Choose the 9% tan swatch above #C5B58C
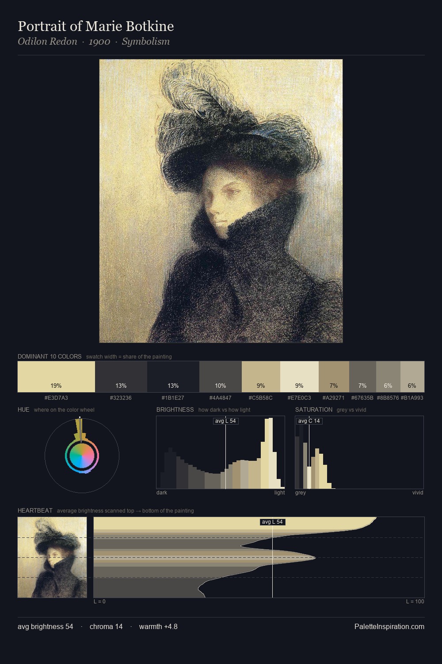The image size is (442, 664). pos(261,377)
